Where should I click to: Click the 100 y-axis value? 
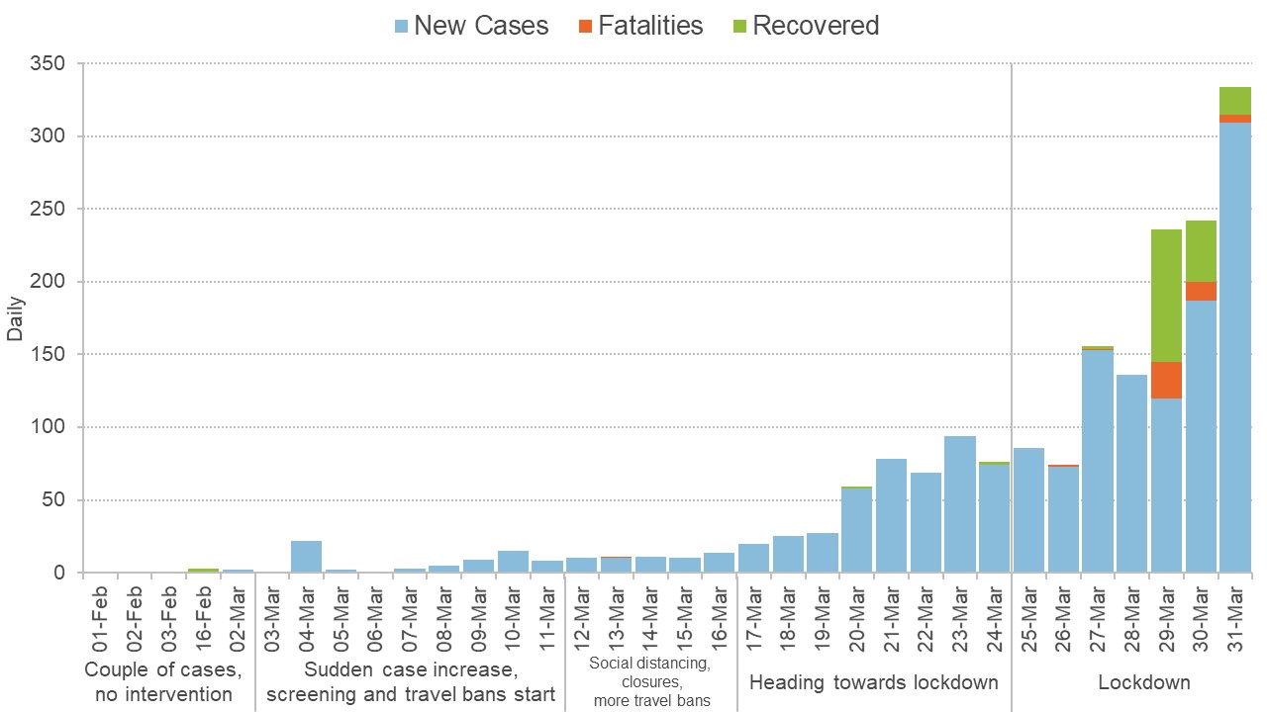tap(49, 427)
